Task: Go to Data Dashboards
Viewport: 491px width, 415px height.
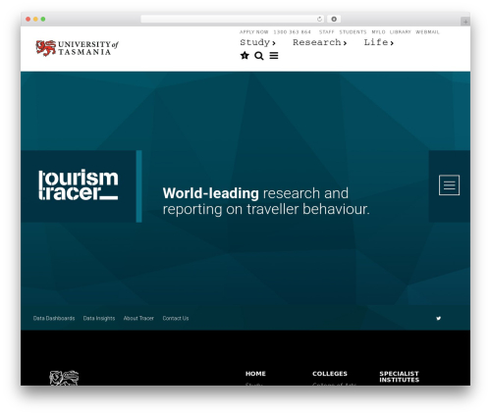Action: coord(54,318)
